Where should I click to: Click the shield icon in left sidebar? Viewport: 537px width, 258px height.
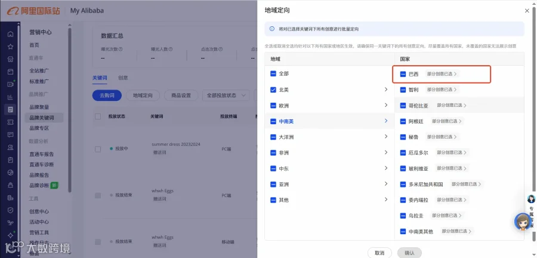[10, 210]
